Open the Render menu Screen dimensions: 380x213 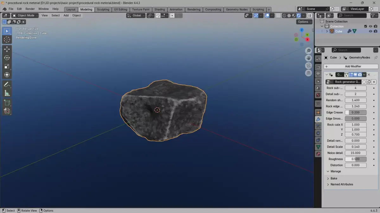click(x=30, y=9)
